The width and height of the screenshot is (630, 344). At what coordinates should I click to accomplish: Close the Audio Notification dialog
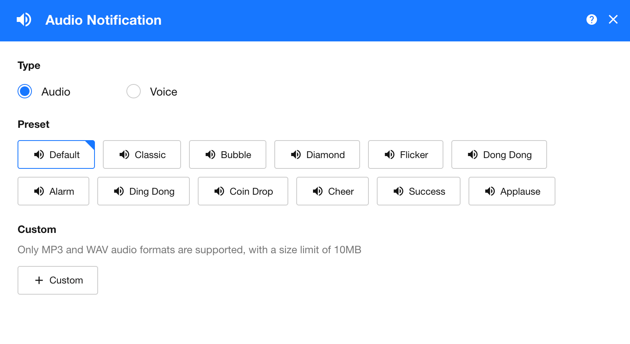pos(613,20)
